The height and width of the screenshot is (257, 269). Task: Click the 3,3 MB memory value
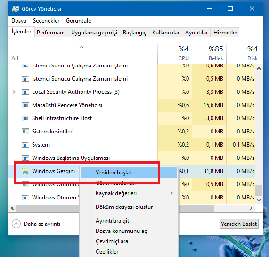[x=215, y=92]
